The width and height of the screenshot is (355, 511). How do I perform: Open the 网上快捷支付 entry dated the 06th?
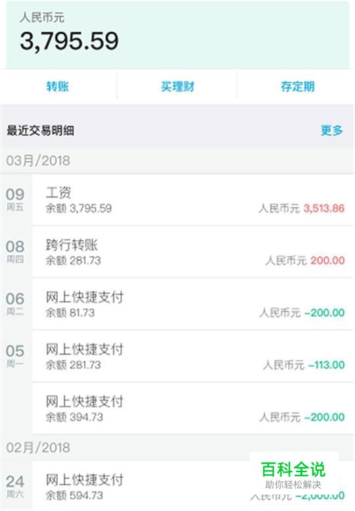pos(193,304)
